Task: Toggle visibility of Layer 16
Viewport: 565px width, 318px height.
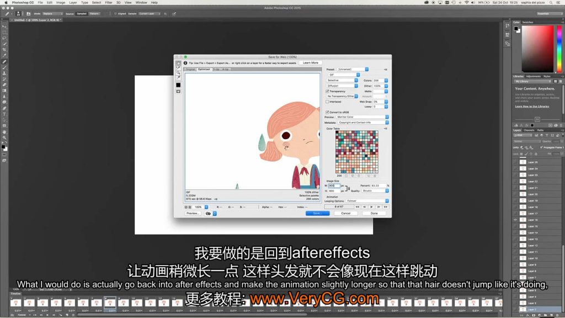Action: [515, 220]
